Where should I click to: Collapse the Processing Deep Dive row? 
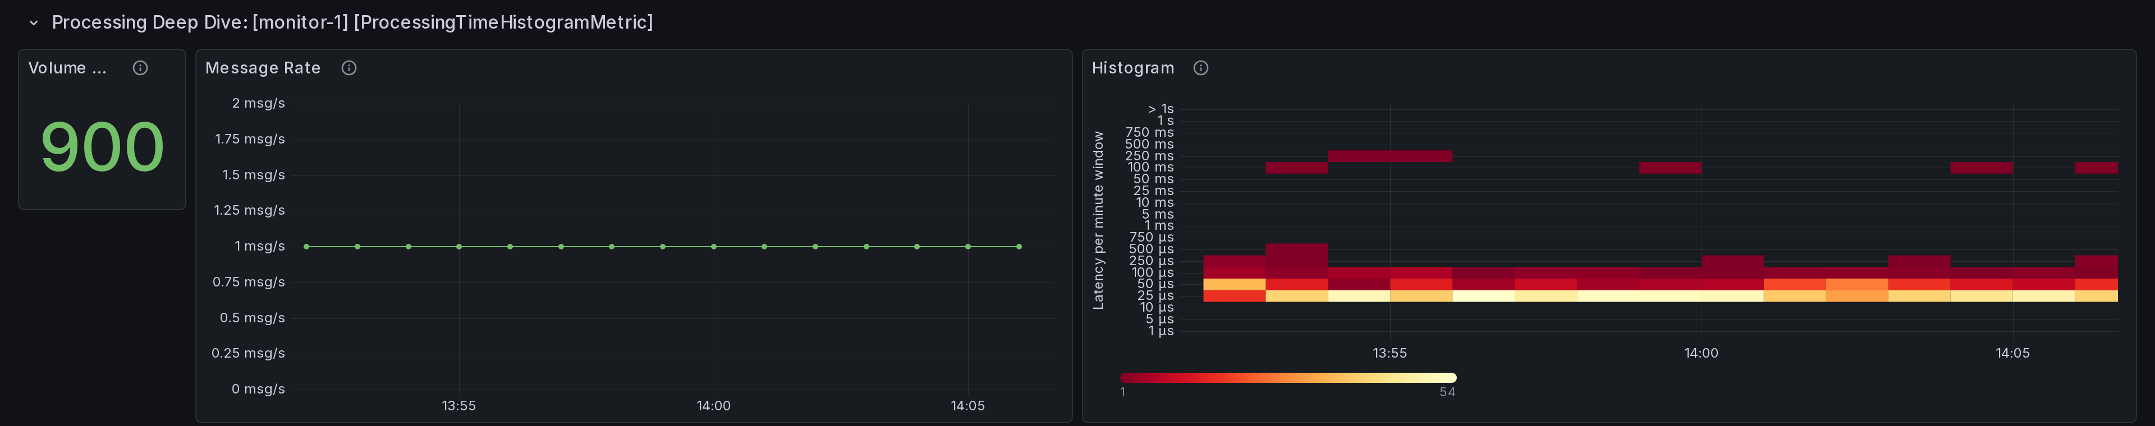[34, 22]
